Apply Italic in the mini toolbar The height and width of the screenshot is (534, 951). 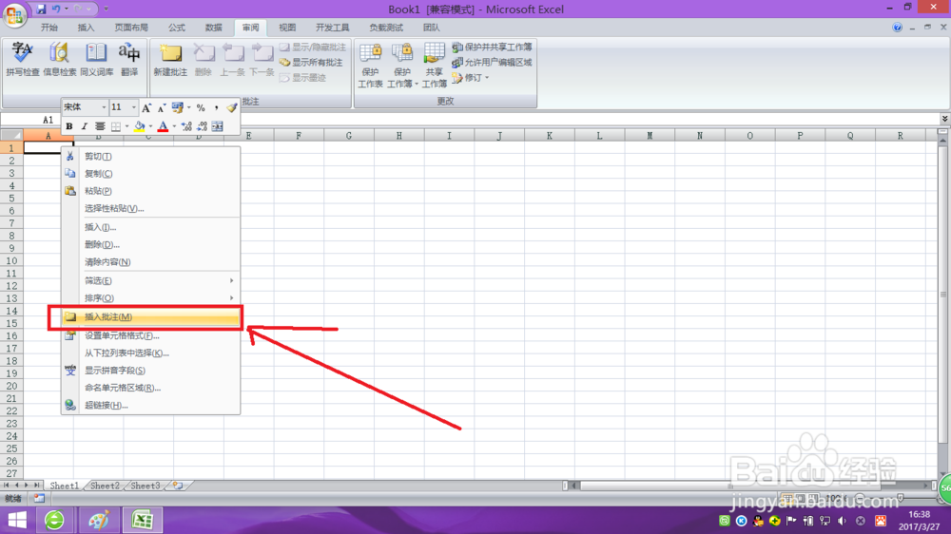point(85,126)
